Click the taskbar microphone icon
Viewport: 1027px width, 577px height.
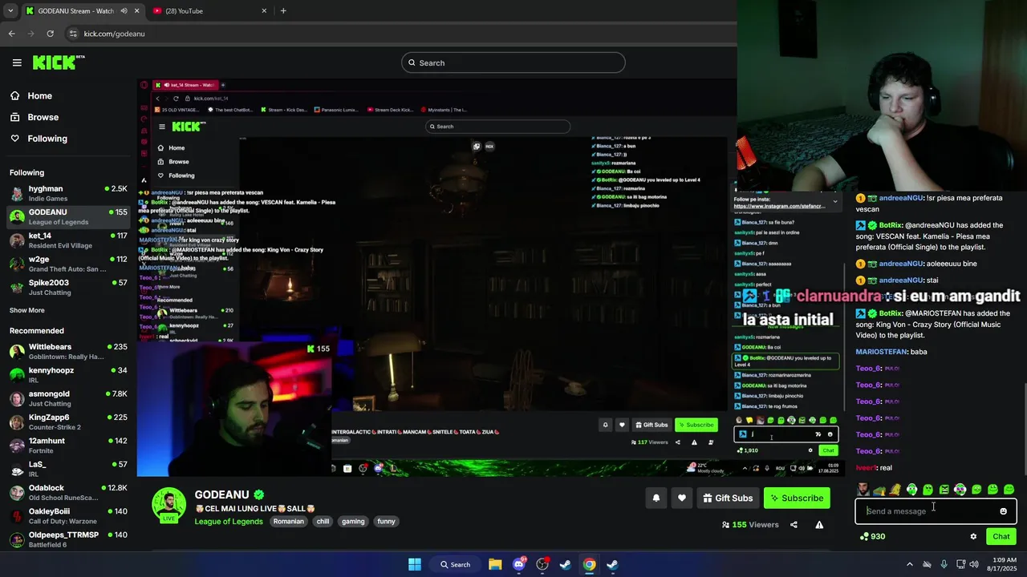tap(944, 564)
